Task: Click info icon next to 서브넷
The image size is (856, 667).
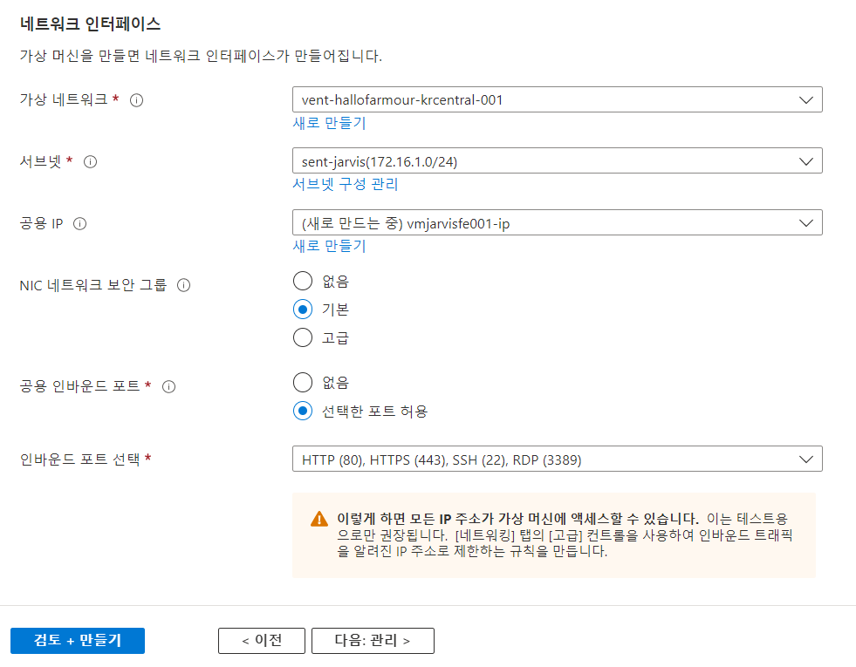Action: pyautogui.click(x=90, y=162)
